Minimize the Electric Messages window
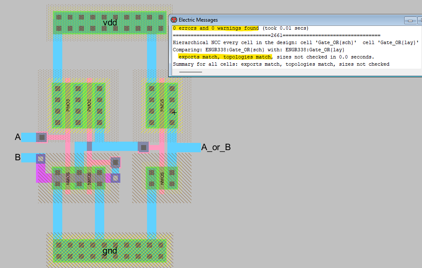Screen dimensions: 422x268 coord(410,20)
